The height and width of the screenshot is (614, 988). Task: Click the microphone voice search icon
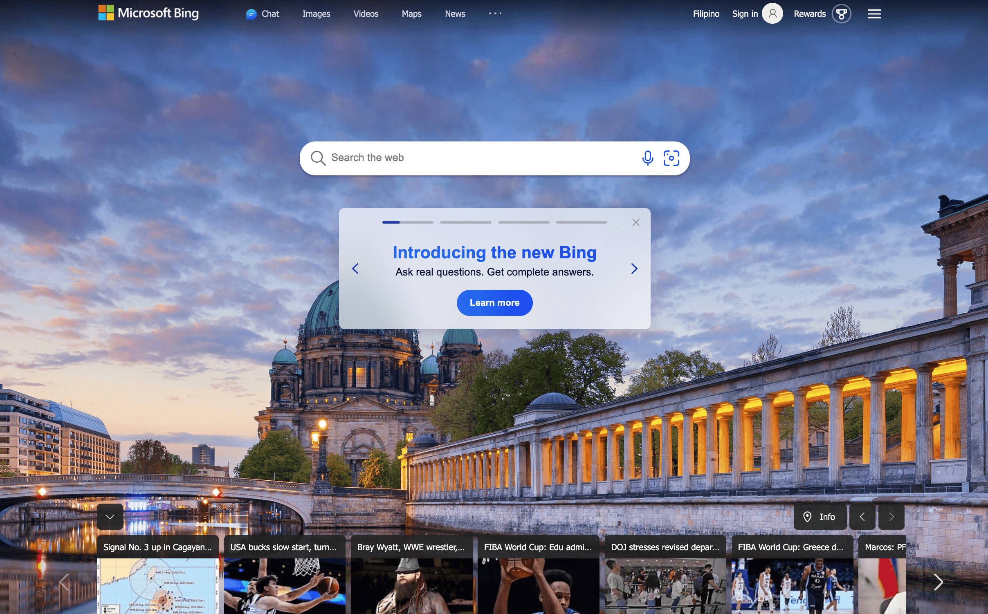[x=647, y=158]
